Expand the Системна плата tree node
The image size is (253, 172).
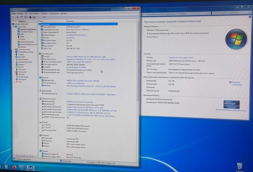point(14,50)
